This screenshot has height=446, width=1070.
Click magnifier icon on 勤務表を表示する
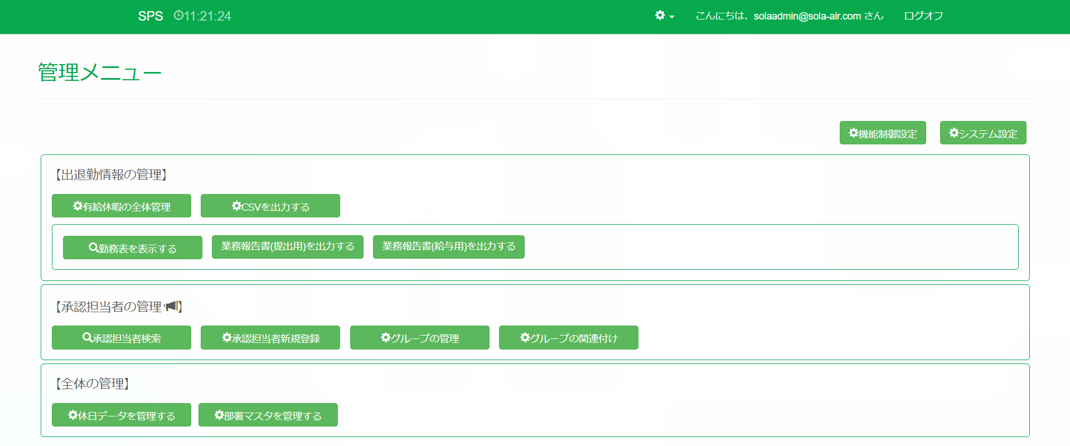[x=94, y=248]
